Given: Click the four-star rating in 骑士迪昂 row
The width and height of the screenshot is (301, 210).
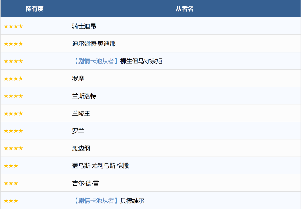Looking at the screenshot, I should tap(13, 26).
